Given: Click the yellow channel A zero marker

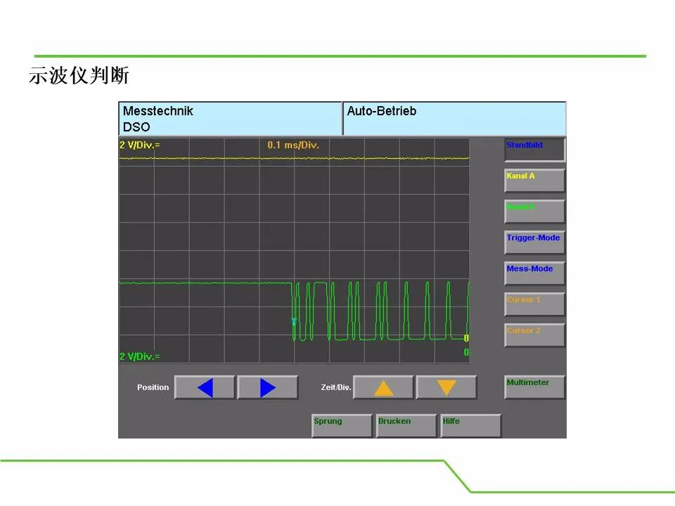Looking at the screenshot, I should point(466,338).
